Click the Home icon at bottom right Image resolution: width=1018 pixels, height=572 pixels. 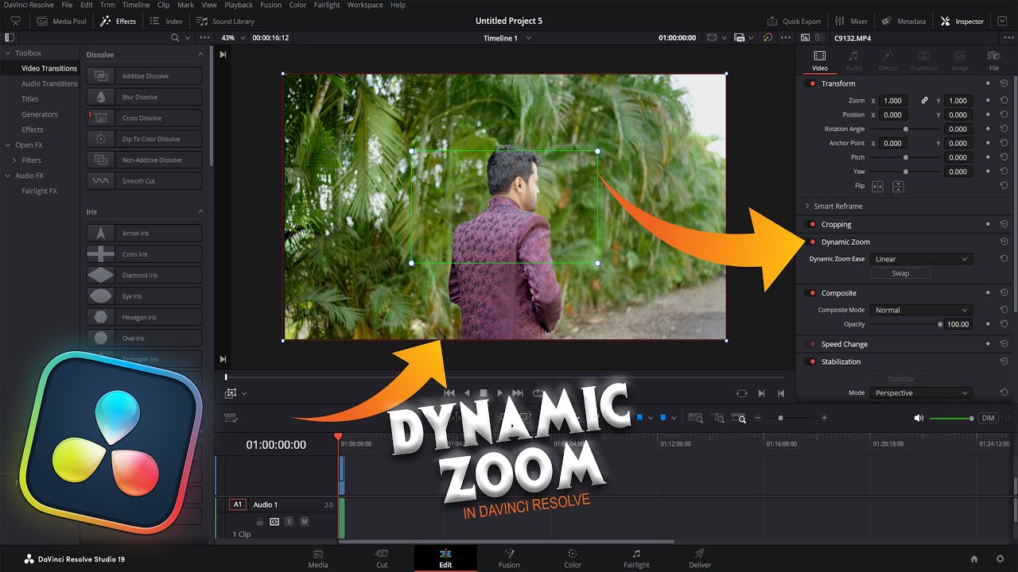(x=974, y=558)
